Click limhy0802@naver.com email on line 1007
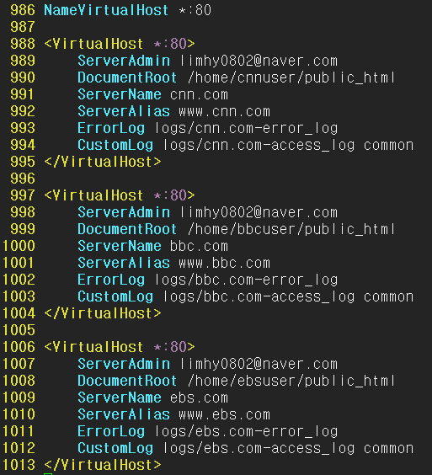 259,364
